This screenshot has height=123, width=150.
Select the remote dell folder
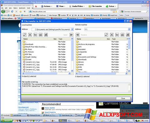click(79, 54)
